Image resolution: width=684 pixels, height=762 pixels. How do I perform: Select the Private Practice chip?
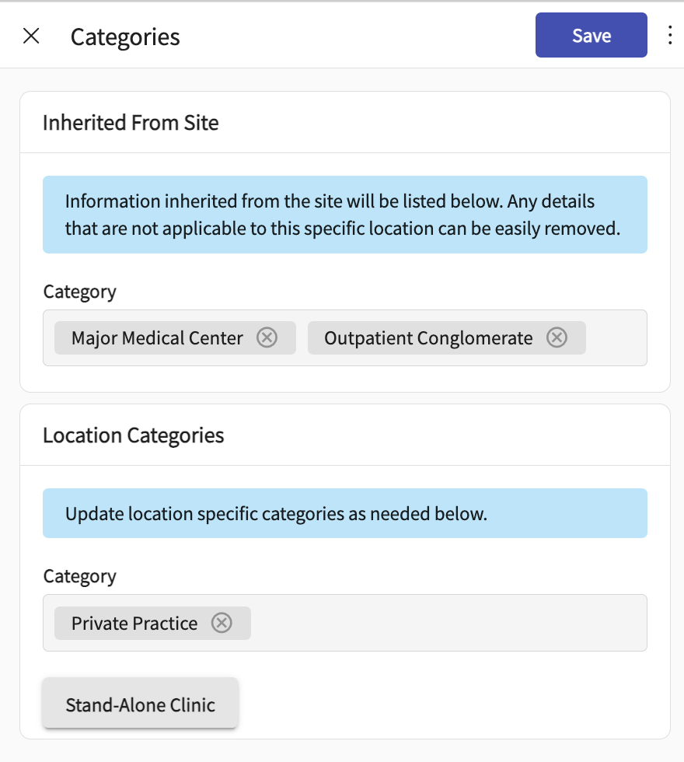pos(134,623)
